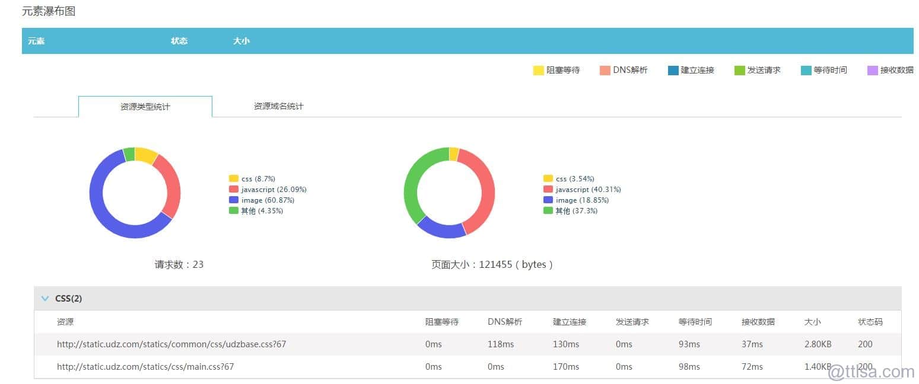Image resolution: width=919 pixels, height=384 pixels.
Task: Open the main.css?67 resource link
Action: click(145, 367)
